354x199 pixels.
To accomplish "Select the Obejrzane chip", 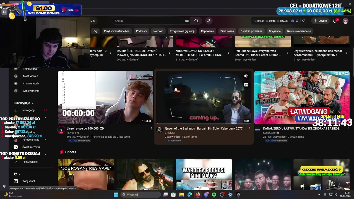I will pos(275,31).
